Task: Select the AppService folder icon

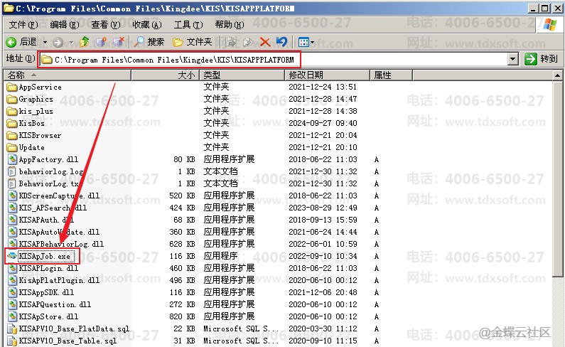Action: pyautogui.click(x=12, y=87)
